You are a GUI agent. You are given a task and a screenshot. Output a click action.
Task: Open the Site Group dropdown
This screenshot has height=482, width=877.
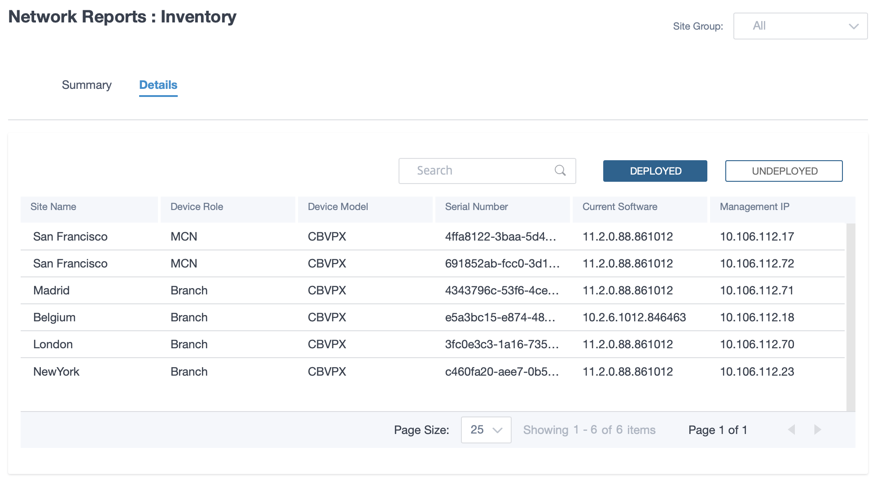tap(800, 26)
